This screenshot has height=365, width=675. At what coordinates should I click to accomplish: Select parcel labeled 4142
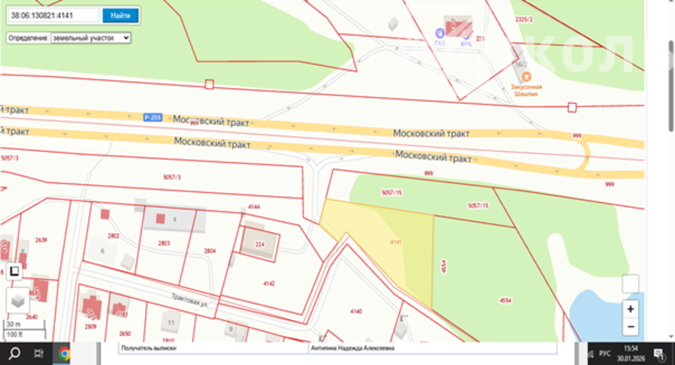(269, 283)
